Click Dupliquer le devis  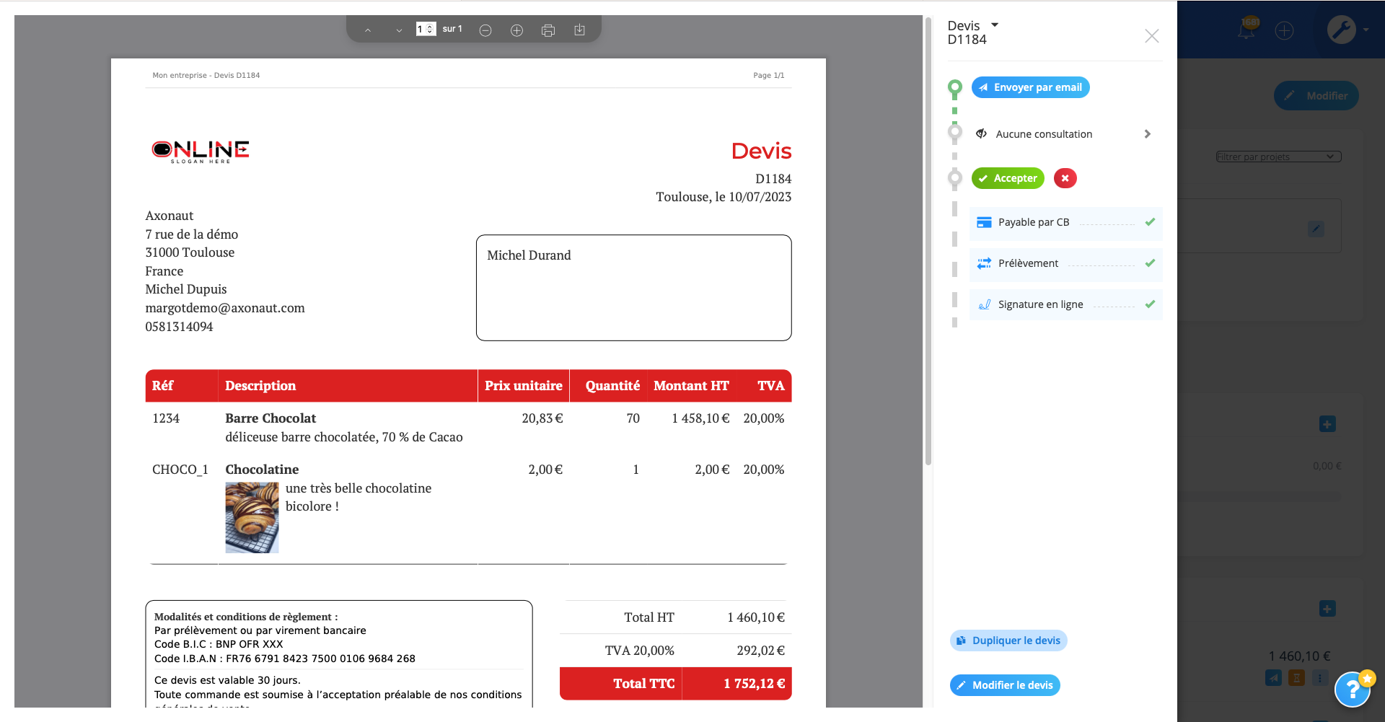[1008, 640]
